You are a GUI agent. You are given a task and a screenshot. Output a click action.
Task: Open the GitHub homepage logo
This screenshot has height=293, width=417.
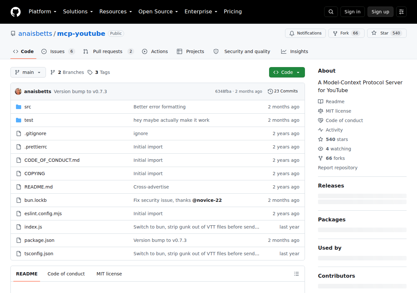[x=16, y=12]
